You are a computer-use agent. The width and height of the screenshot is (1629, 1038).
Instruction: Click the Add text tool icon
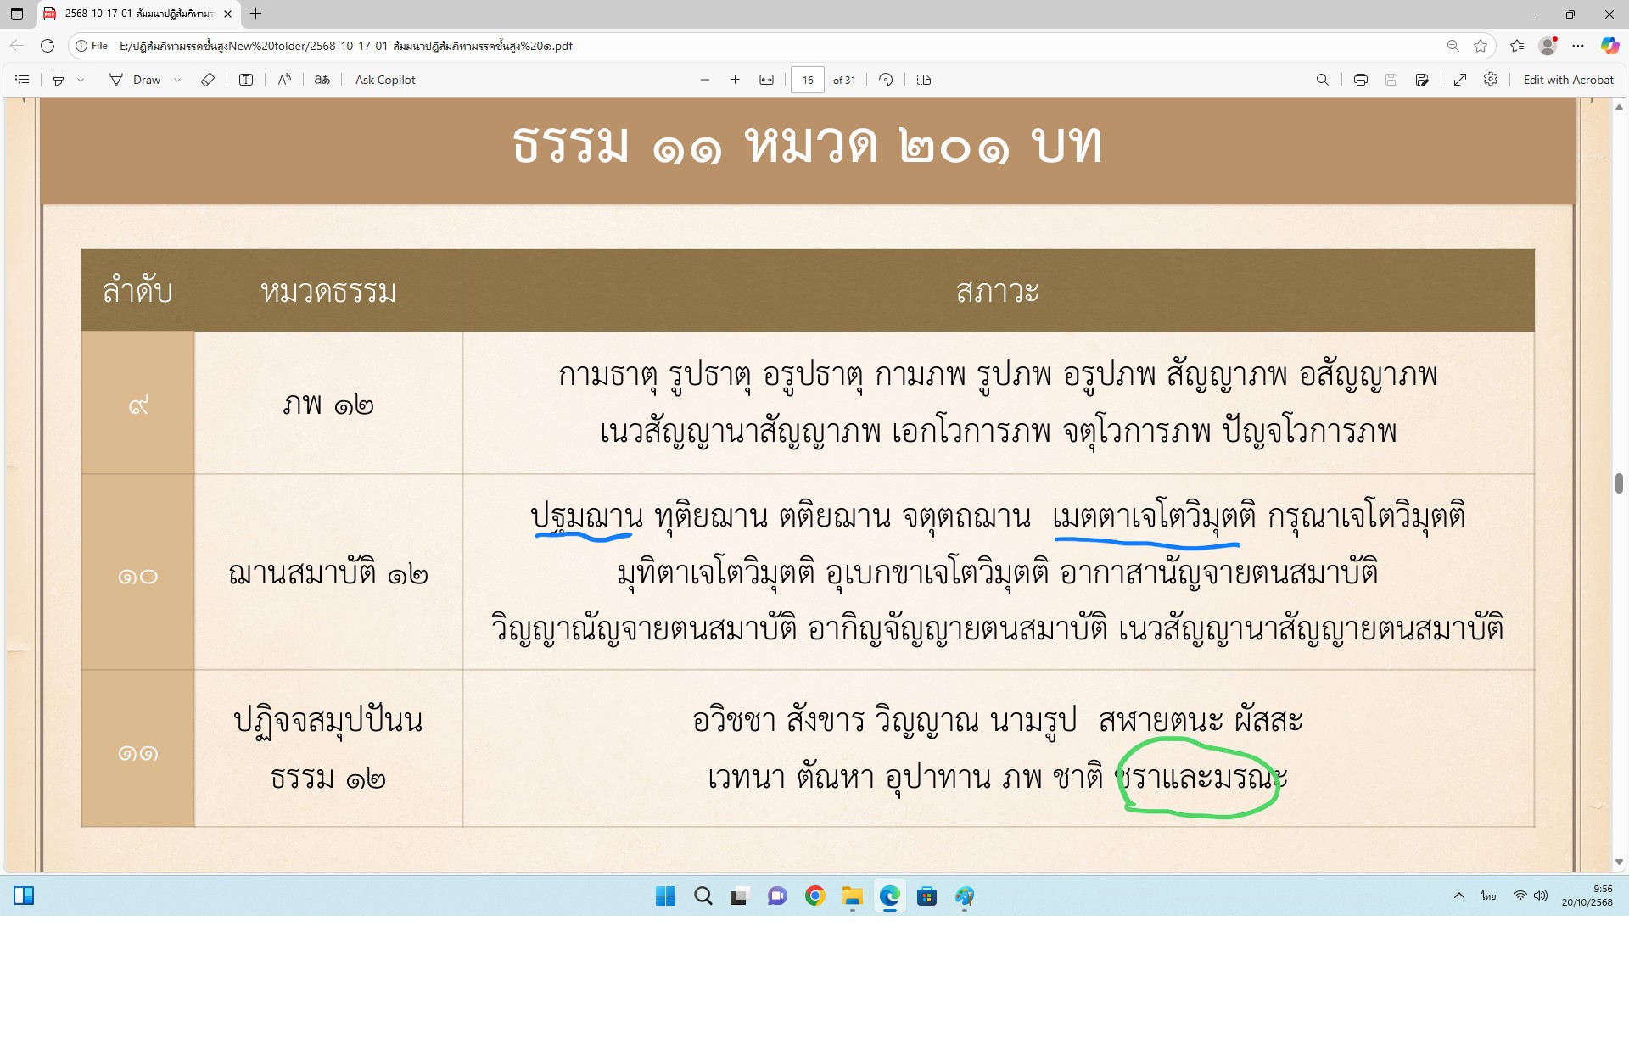coord(246,80)
